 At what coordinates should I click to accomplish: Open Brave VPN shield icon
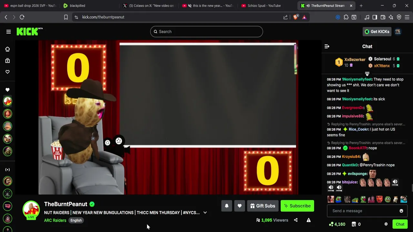(x=399, y=17)
